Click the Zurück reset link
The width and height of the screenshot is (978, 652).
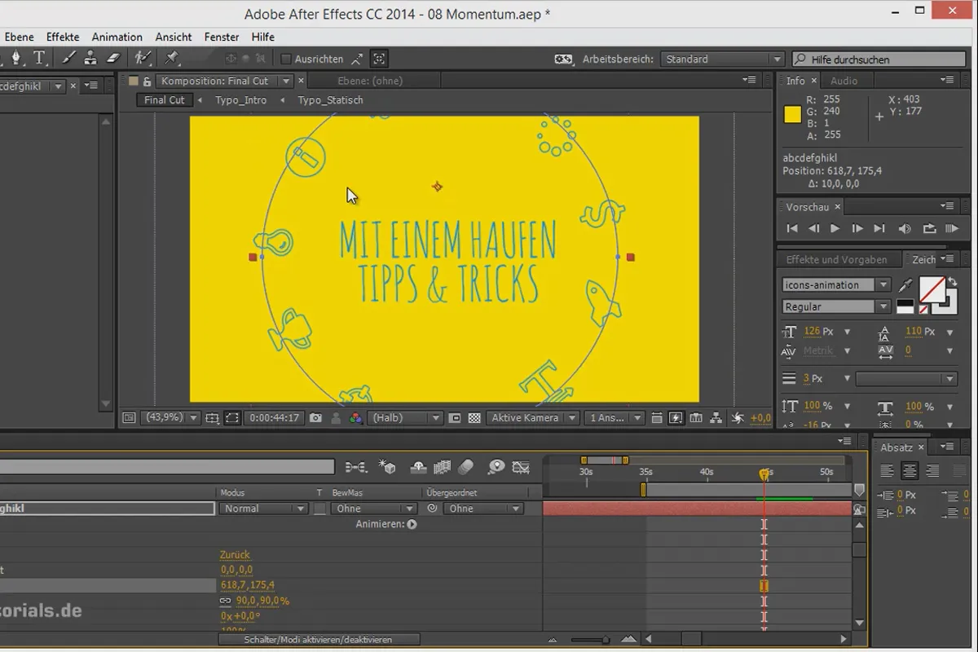[x=235, y=555]
